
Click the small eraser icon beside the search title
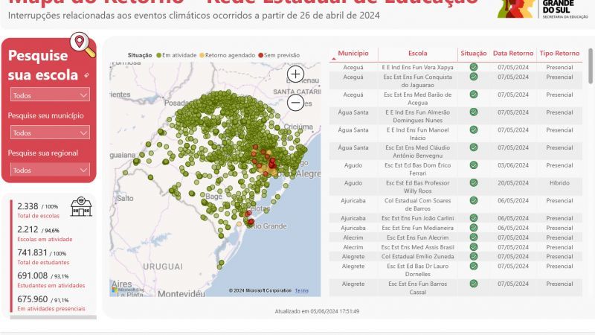(x=86, y=75)
